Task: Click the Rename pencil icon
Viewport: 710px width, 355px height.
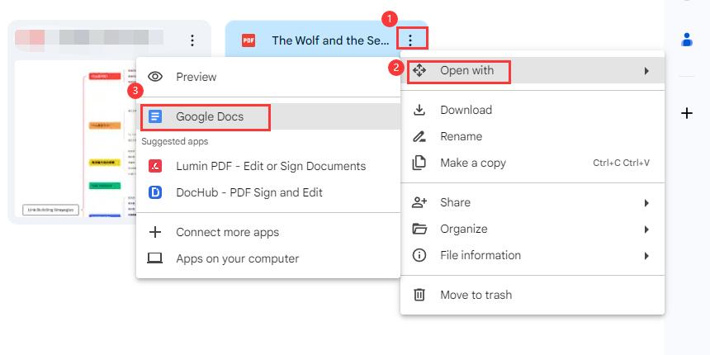Action: (x=419, y=136)
